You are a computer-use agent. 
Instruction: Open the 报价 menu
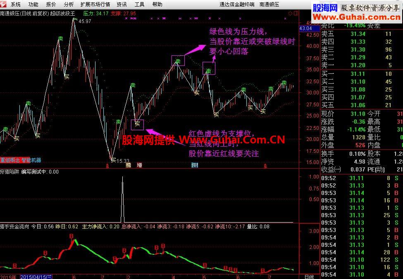51,5
